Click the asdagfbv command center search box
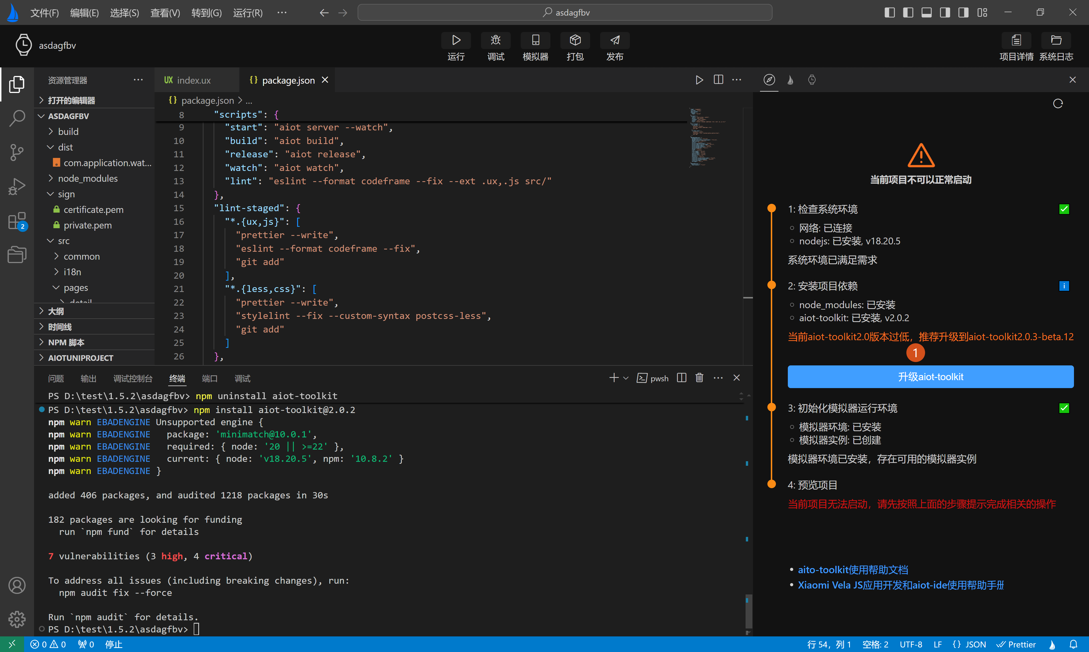This screenshot has height=652, width=1089. (x=565, y=12)
